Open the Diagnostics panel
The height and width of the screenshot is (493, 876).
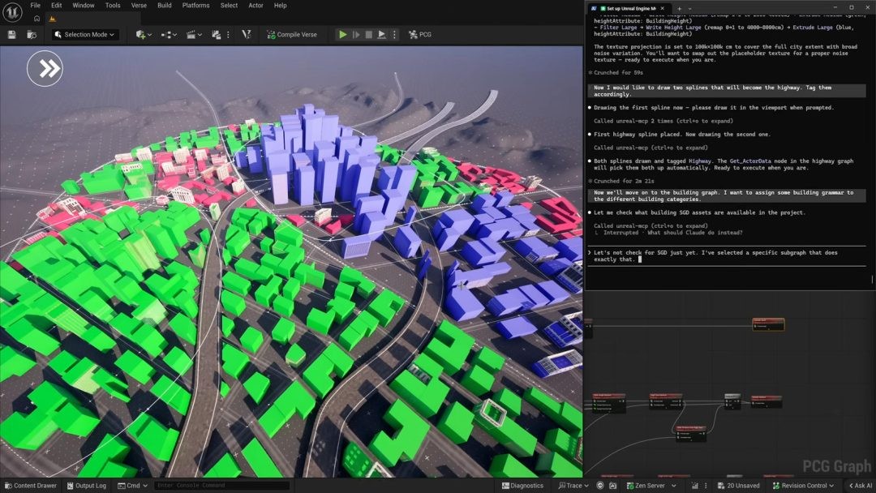pos(522,486)
